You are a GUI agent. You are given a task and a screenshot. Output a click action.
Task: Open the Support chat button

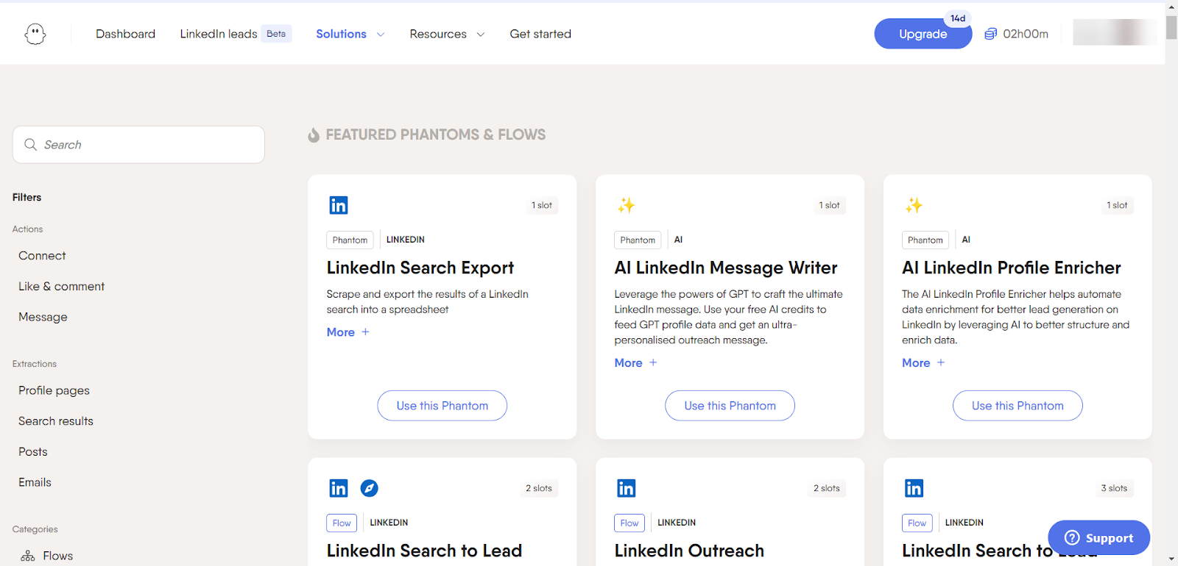click(x=1099, y=538)
